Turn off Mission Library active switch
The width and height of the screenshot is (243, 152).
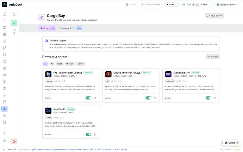208,98
